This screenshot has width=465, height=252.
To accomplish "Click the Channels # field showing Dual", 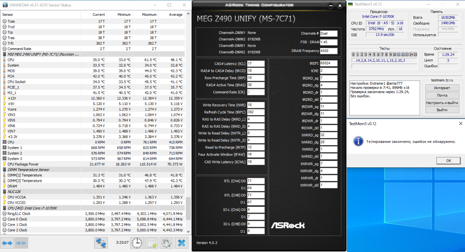I will pyautogui.click(x=329, y=33).
